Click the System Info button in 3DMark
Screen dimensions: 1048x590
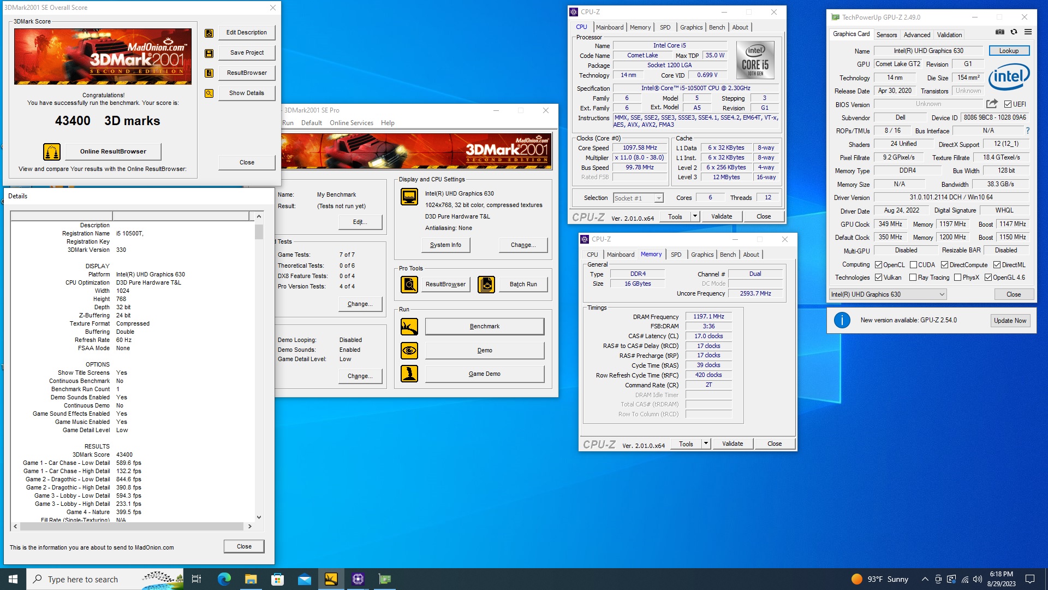(x=445, y=245)
